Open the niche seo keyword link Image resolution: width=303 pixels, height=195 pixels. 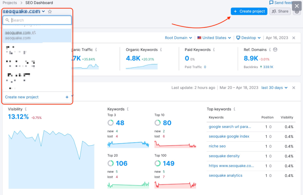(217, 146)
